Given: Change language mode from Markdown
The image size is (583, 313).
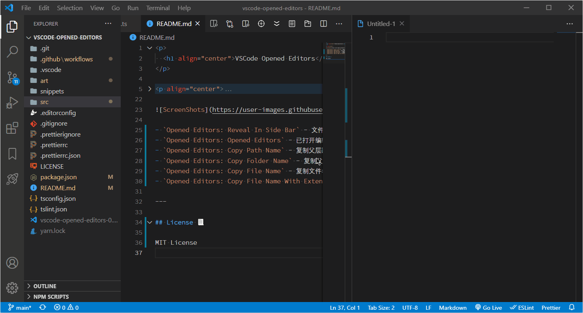Looking at the screenshot, I should [453, 308].
